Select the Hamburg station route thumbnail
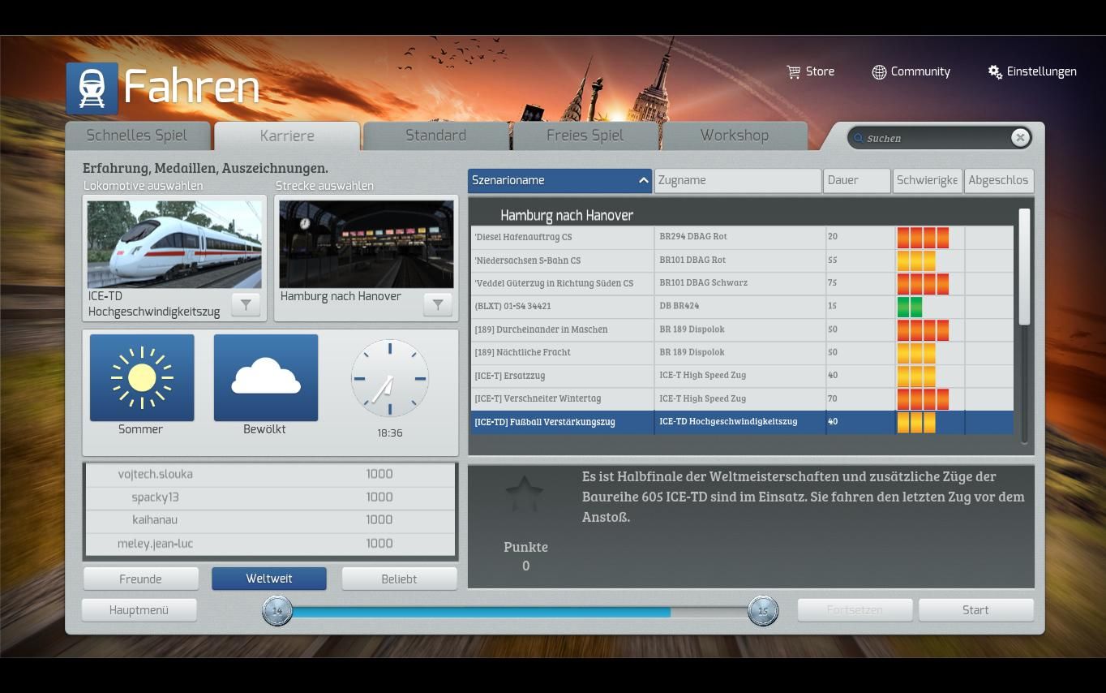 pyautogui.click(x=367, y=244)
